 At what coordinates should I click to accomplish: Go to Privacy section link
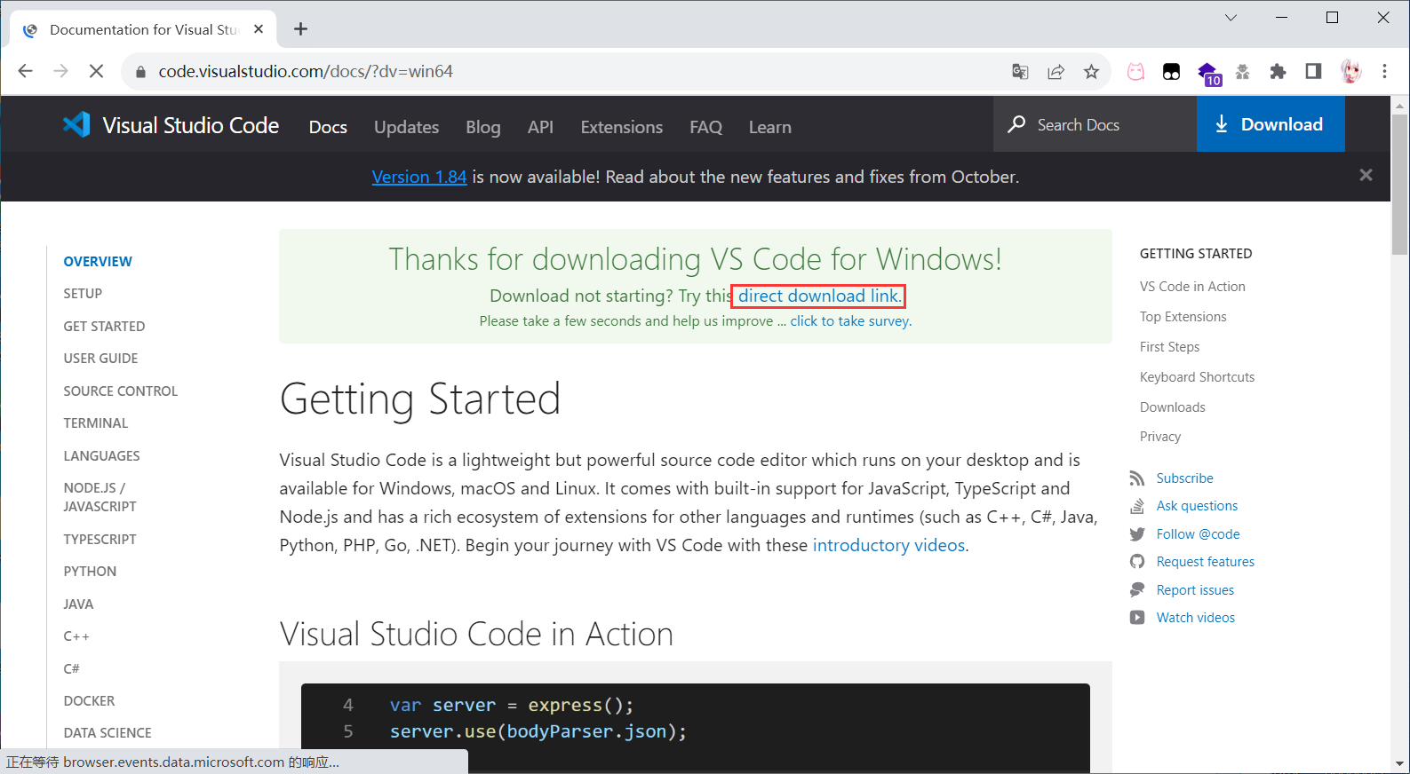click(x=1159, y=437)
